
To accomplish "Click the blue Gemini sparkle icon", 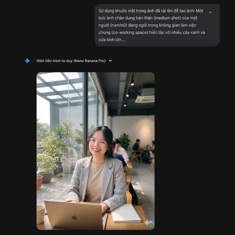I will click(27, 61).
